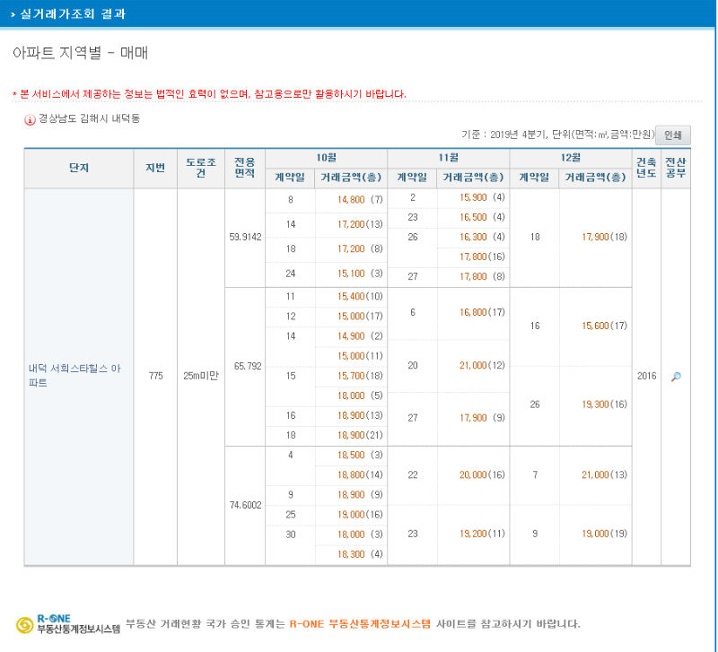
Task: Click the 775 lot number cell
Action: pos(155,376)
